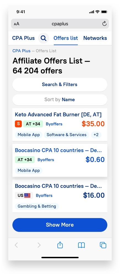The image size is (120, 275).
Task: Tap the cpaplus address bar
Action: point(60,24)
